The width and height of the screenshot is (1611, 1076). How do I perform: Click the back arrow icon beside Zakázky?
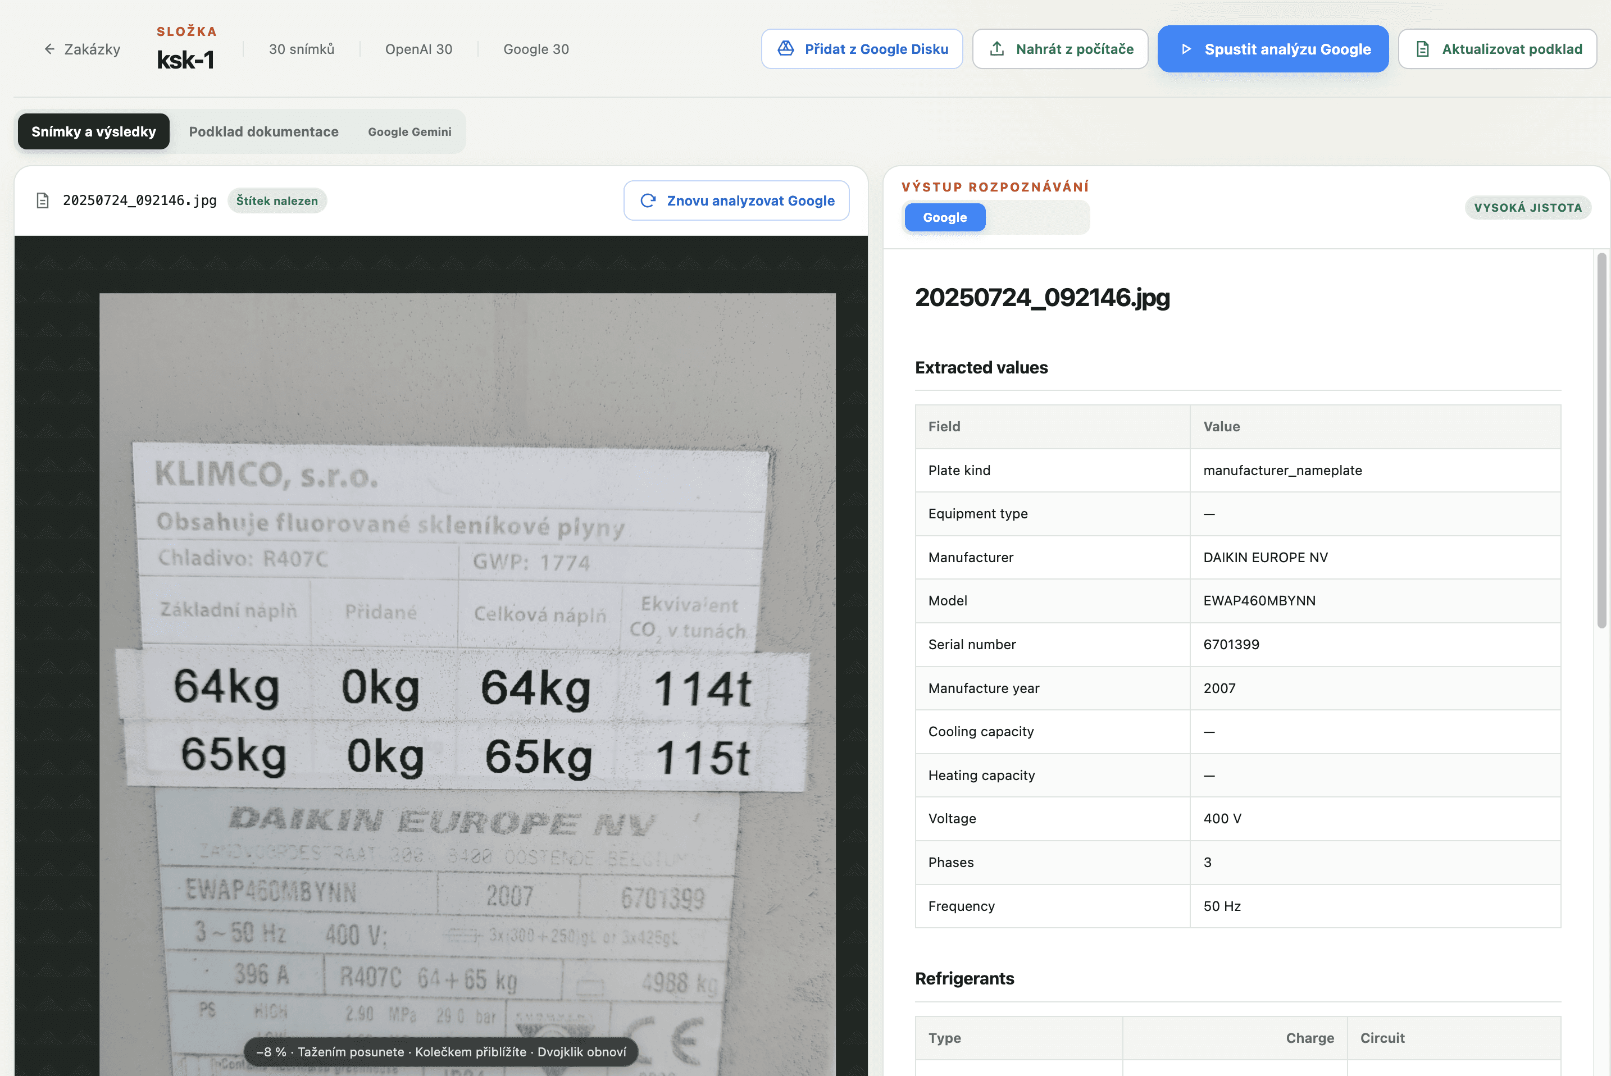tap(49, 49)
